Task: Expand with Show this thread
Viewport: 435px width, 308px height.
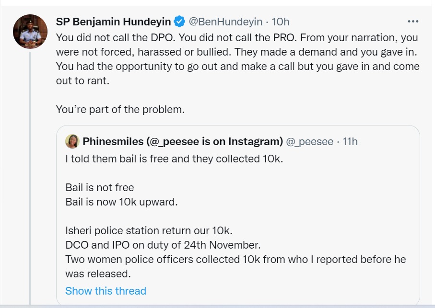Action: tap(106, 291)
